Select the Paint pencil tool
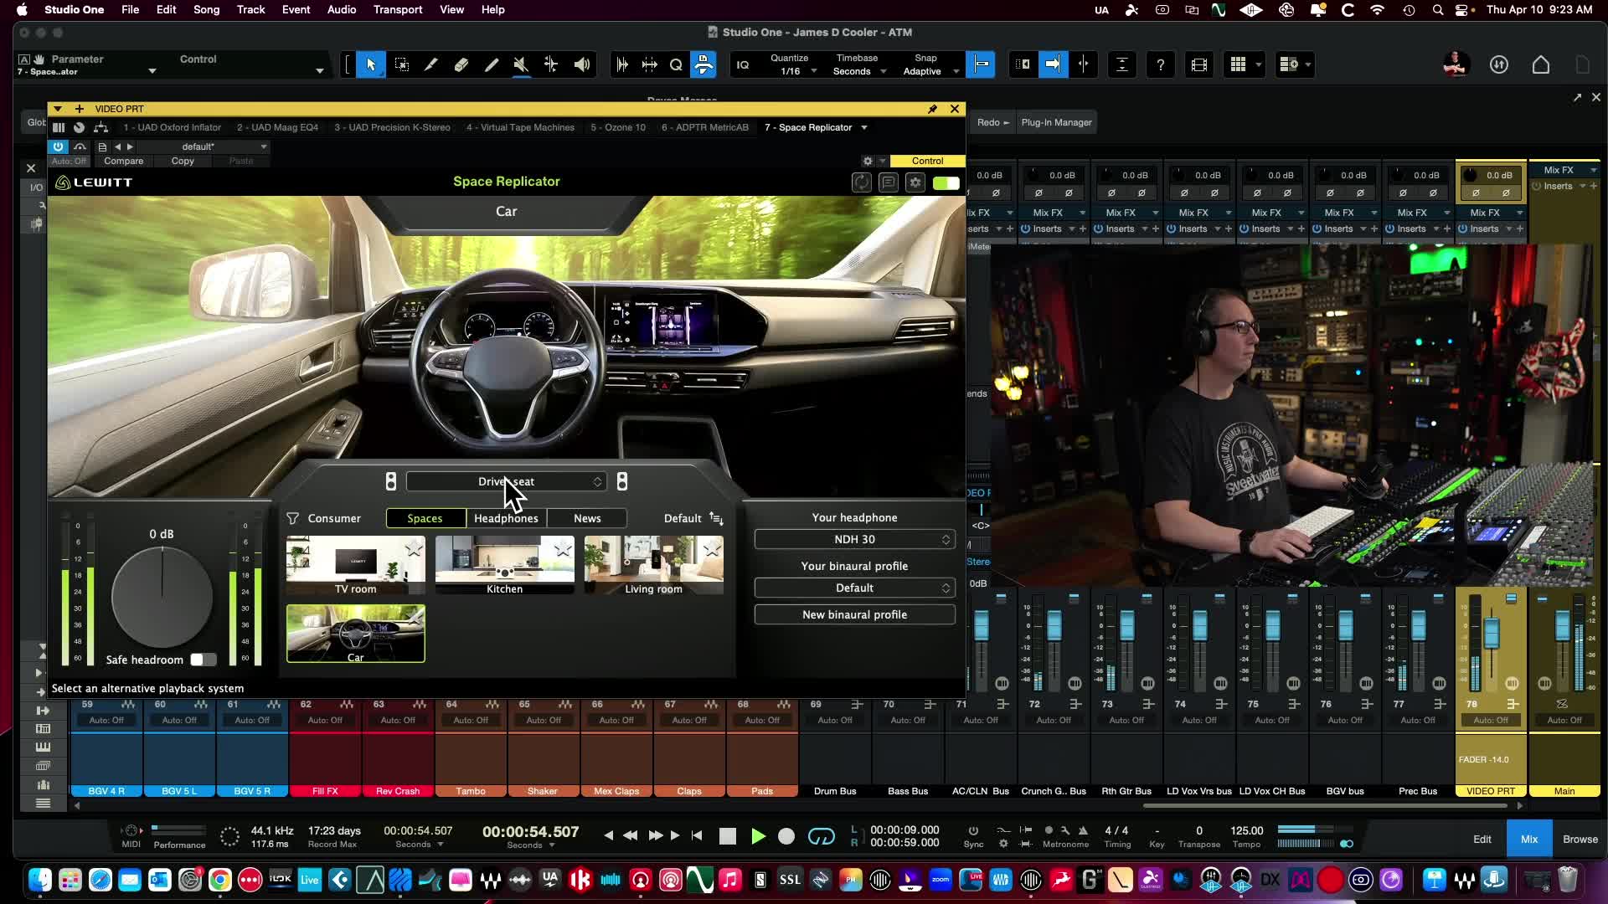1608x904 pixels. point(492,64)
